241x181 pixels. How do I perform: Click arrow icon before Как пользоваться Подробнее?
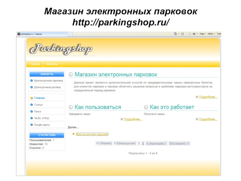pos(122,119)
